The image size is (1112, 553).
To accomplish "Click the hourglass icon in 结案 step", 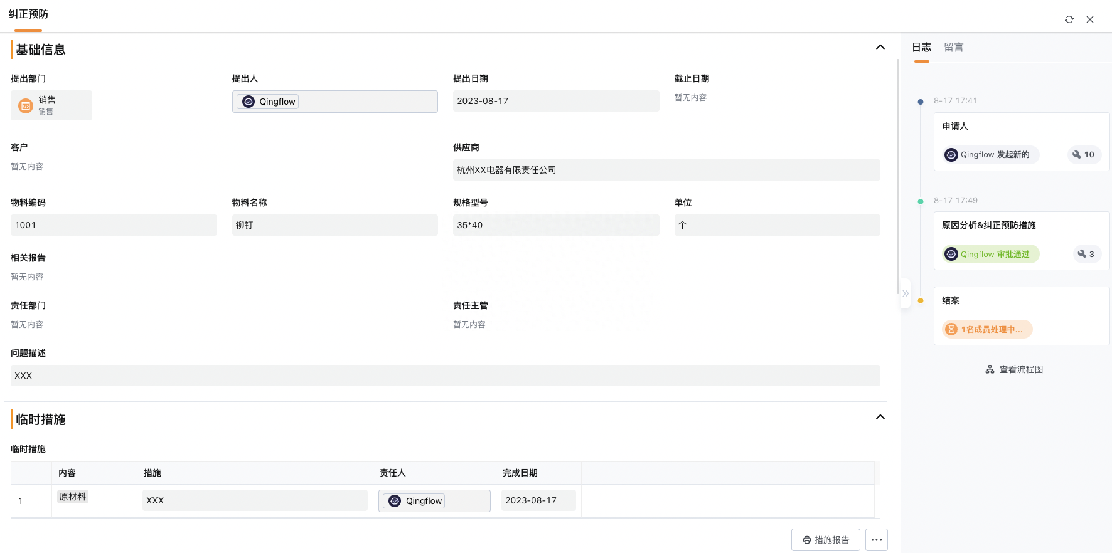I will click(x=951, y=329).
